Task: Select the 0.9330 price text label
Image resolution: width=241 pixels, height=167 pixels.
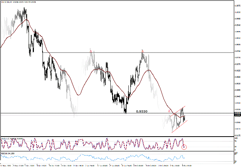Action: click(x=142, y=111)
